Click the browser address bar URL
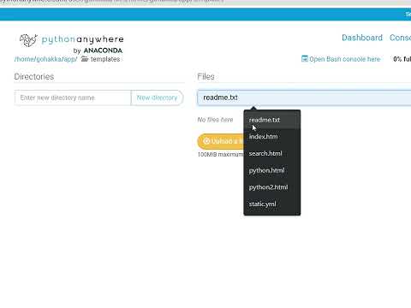 111,2
